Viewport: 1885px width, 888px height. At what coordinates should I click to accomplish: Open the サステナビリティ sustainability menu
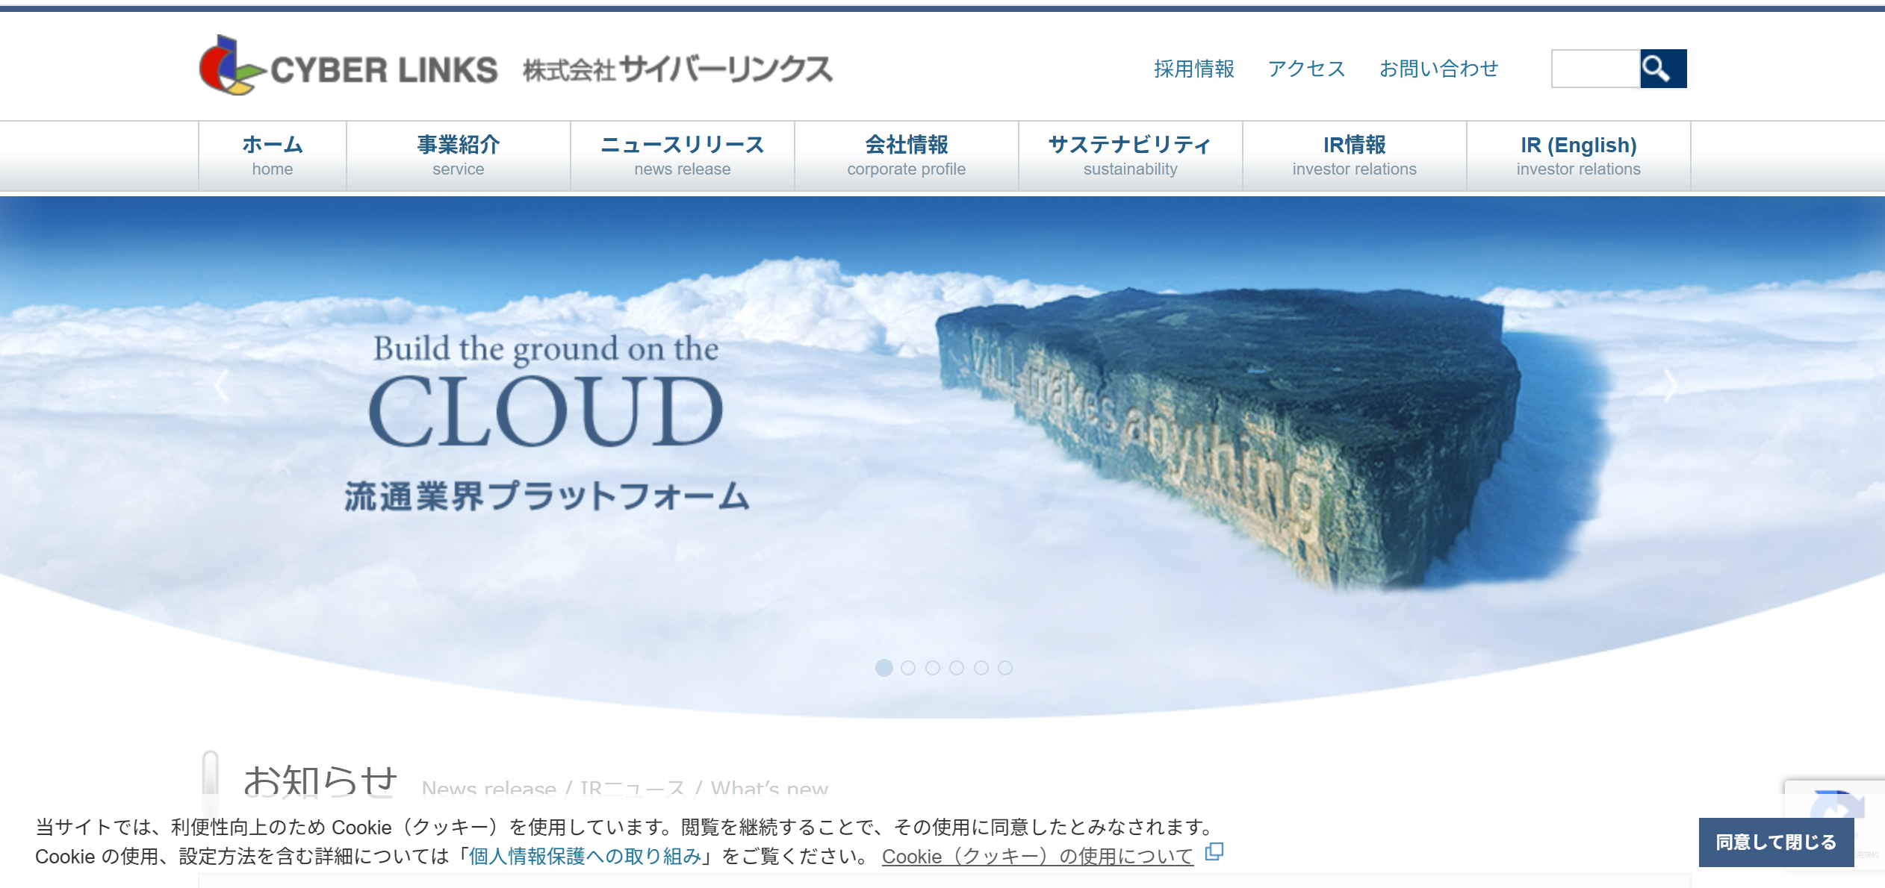(x=1130, y=155)
